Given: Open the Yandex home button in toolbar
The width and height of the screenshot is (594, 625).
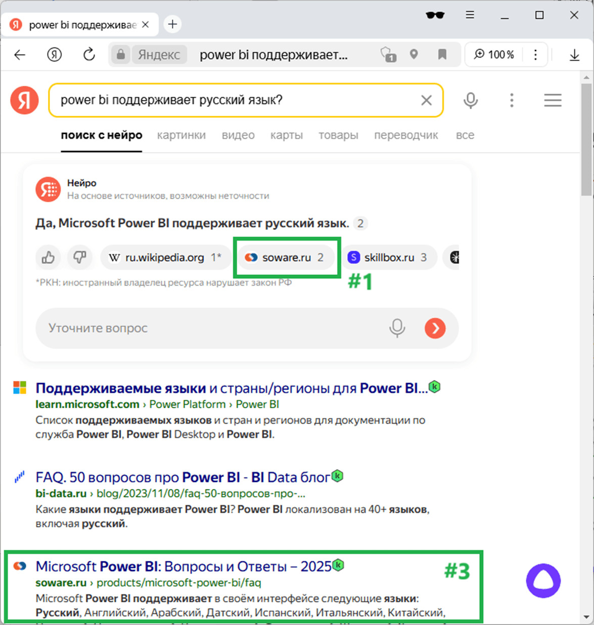Looking at the screenshot, I should tap(54, 55).
